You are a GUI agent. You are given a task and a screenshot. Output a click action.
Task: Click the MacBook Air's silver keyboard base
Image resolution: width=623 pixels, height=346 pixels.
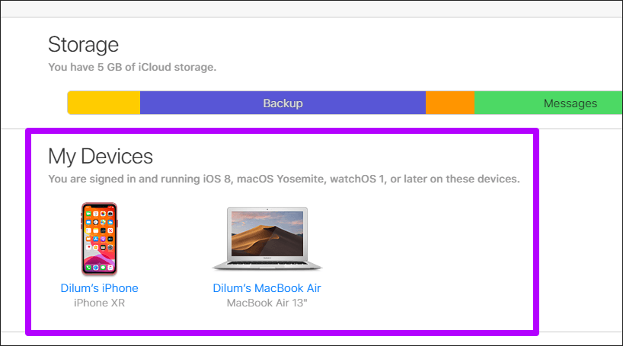click(x=267, y=265)
